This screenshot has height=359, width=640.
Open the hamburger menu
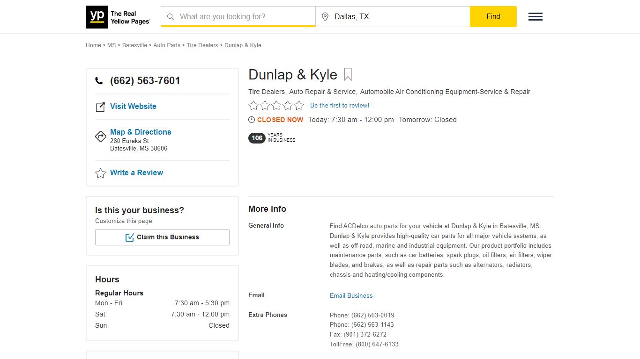click(x=536, y=17)
